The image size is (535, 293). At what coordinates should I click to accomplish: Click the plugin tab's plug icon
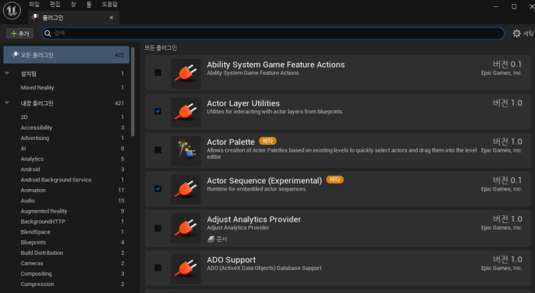click(35, 17)
